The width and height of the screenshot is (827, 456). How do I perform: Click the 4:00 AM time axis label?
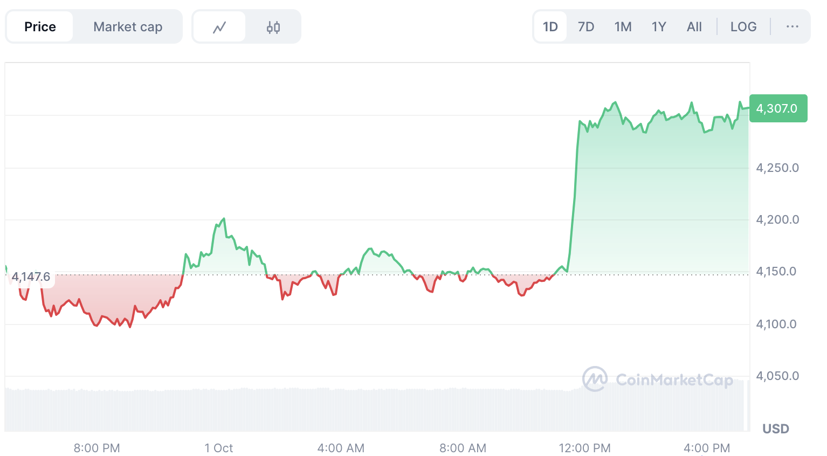(341, 448)
